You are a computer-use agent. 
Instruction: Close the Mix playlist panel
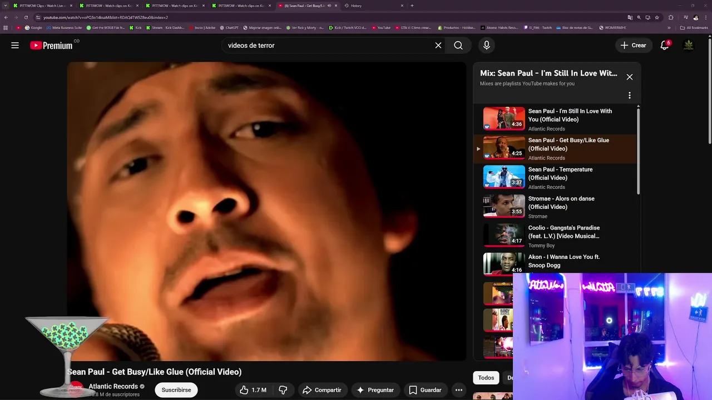point(630,77)
